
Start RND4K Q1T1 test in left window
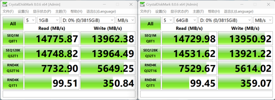[x=13, y=82]
